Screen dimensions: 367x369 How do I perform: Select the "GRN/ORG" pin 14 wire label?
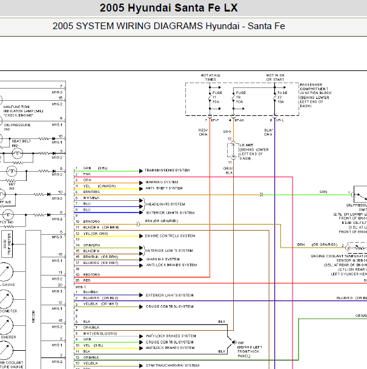pos(91,245)
